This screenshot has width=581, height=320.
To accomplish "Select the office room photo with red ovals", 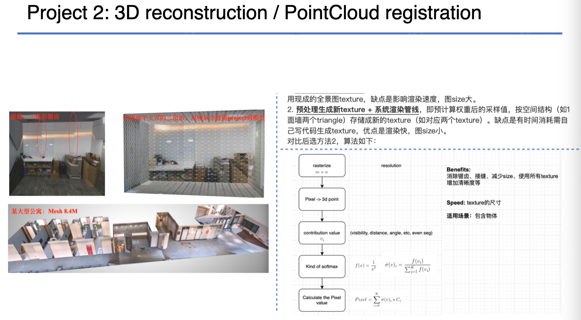I will [x=57, y=153].
